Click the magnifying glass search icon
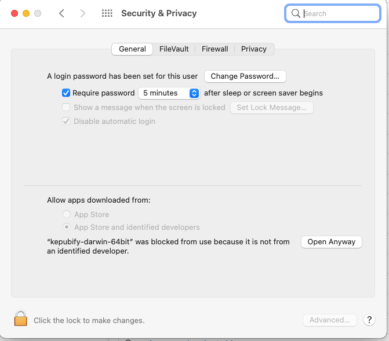 pos(296,13)
